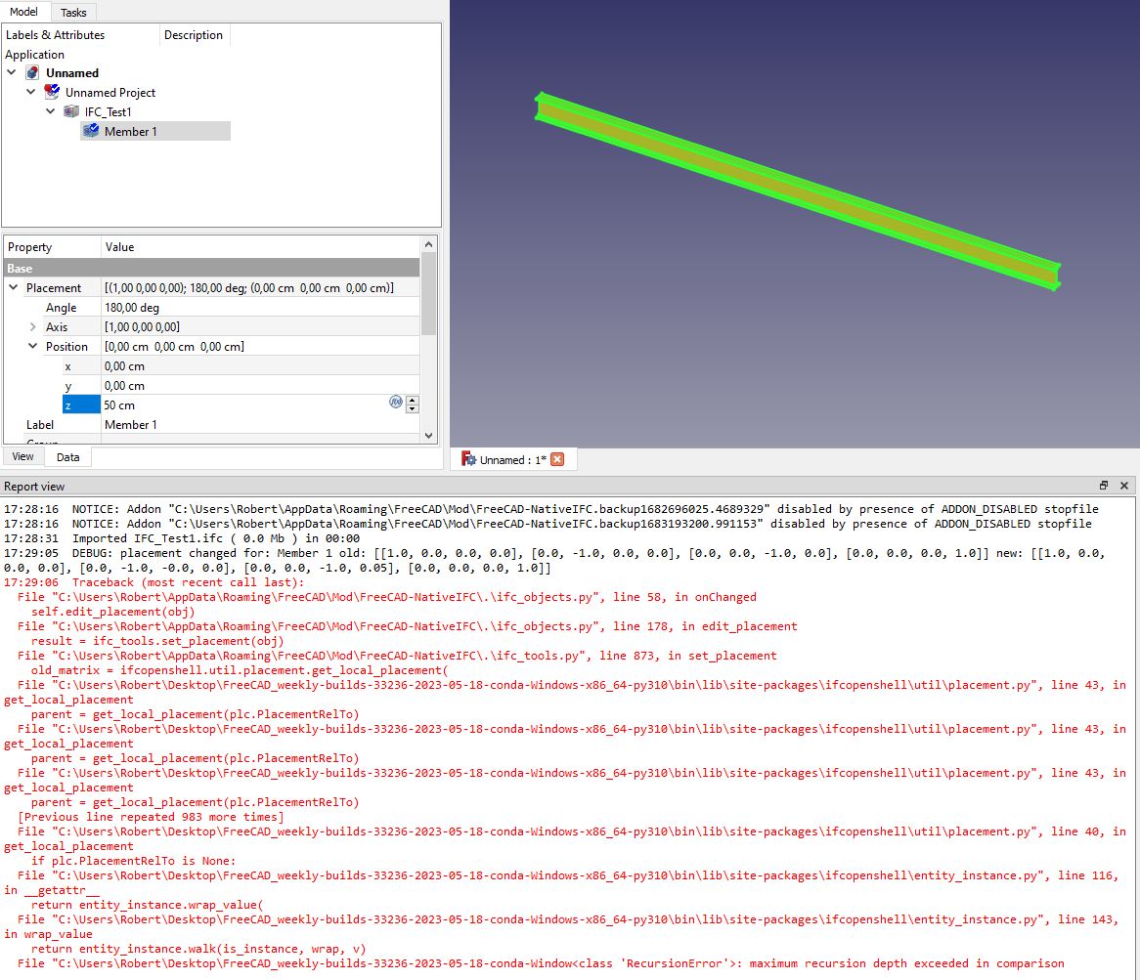
Task: Float the Report view panel
Action: tap(1103, 486)
